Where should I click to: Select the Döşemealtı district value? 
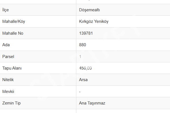pos(90,10)
